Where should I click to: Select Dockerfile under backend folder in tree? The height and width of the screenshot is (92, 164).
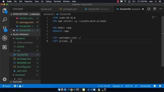click(25, 55)
